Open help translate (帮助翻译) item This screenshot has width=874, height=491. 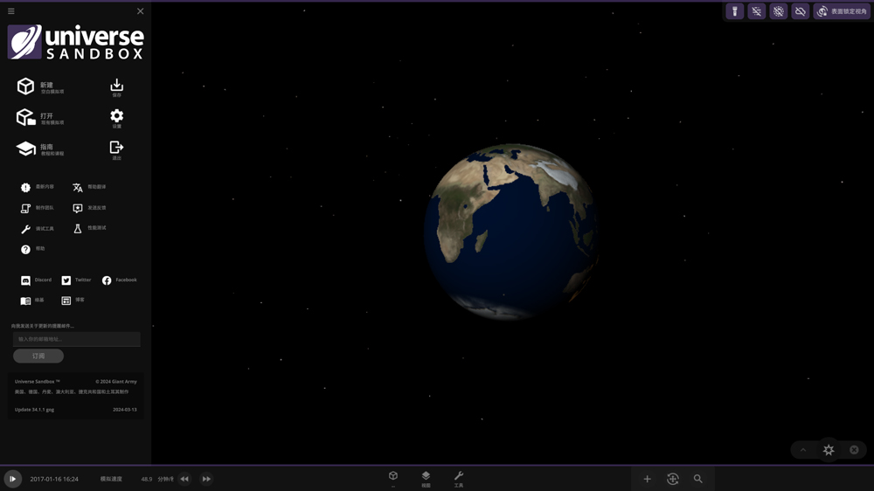[x=89, y=187]
